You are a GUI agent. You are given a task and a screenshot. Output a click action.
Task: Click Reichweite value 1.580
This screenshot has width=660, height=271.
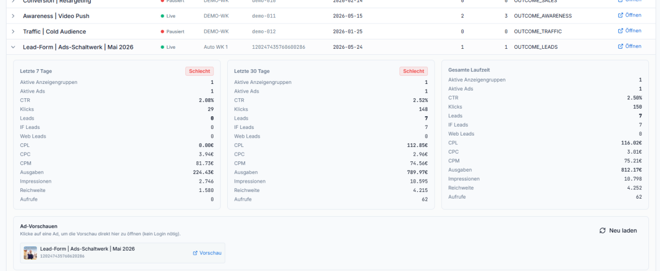tap(206, 190)
